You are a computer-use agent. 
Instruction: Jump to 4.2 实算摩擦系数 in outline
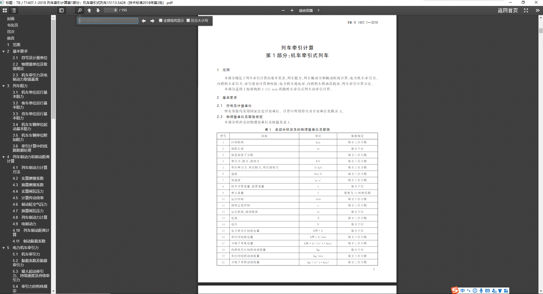(28, 179)
